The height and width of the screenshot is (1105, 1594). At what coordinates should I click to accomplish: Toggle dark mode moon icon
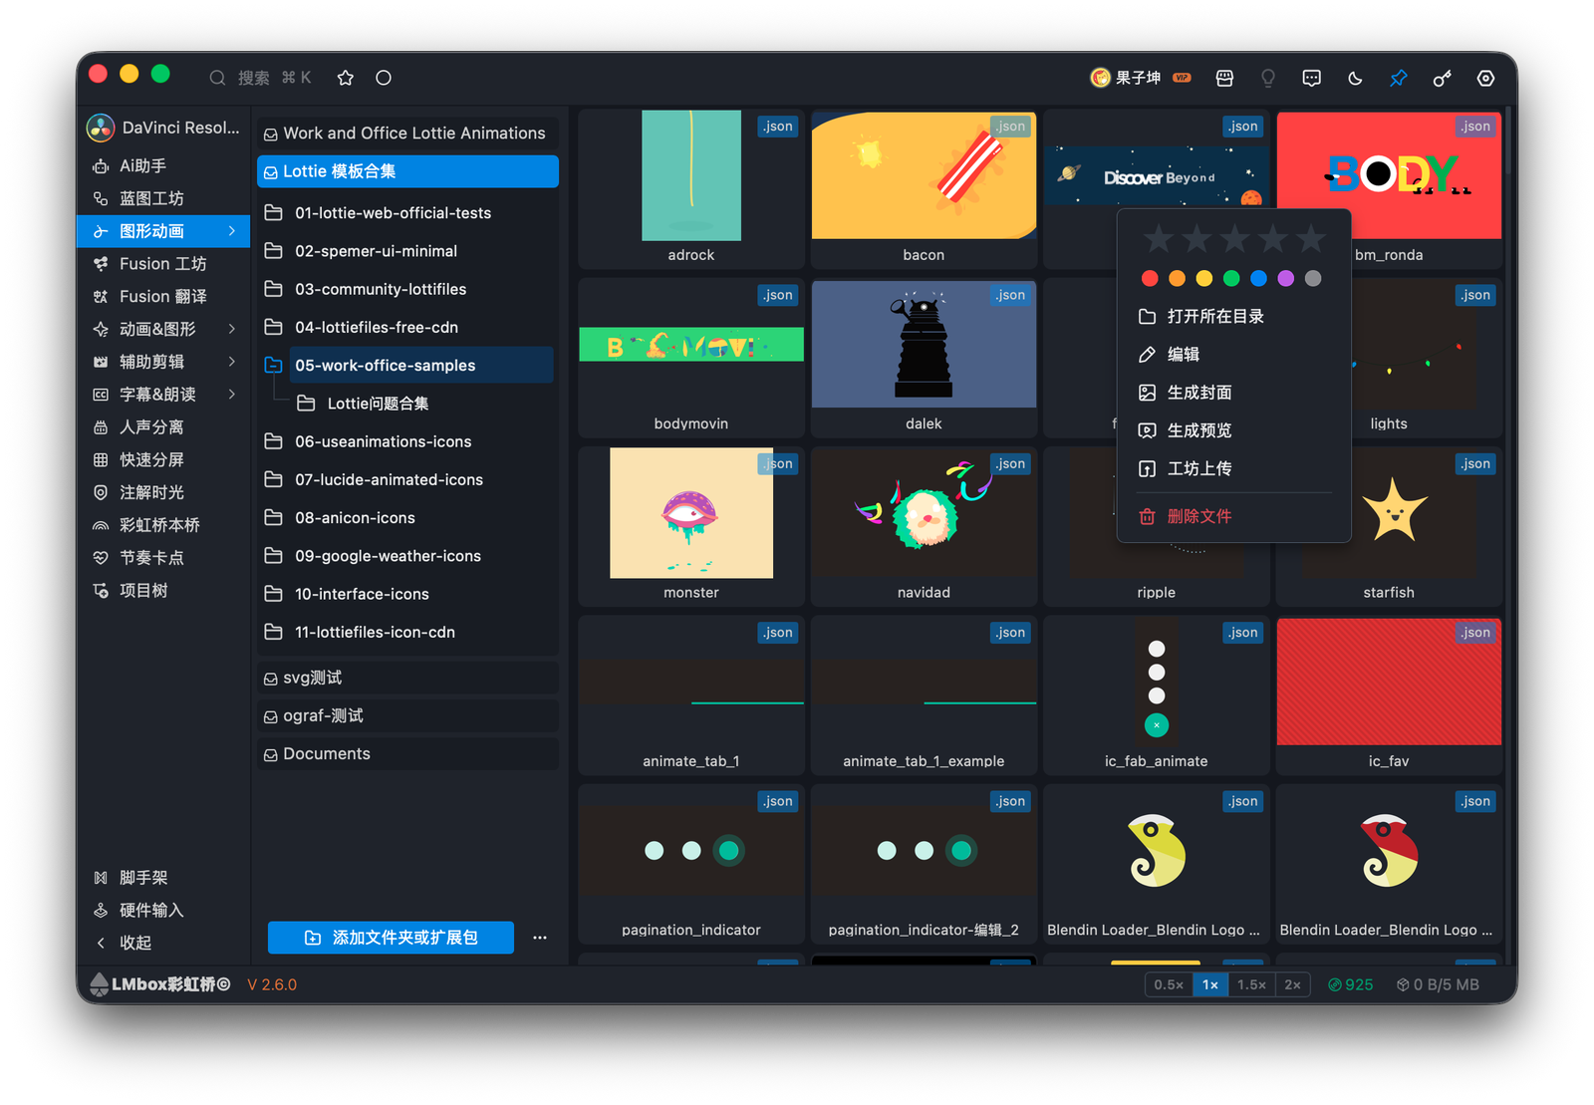pyautogui.click(x=1355, y=78)
